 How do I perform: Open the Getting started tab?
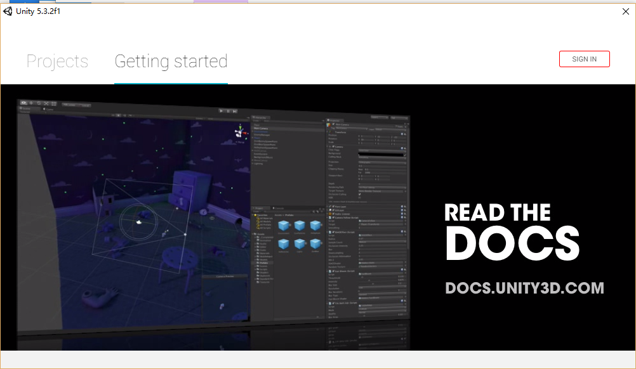click(171, 61)
